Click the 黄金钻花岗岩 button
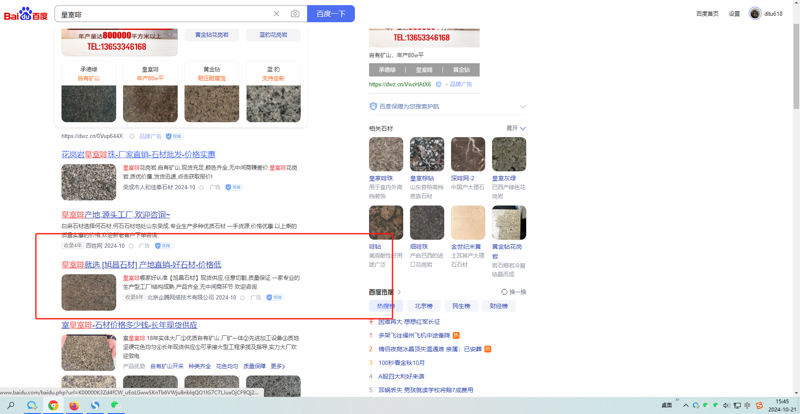The image size is (800, 414). pos(212,35)
